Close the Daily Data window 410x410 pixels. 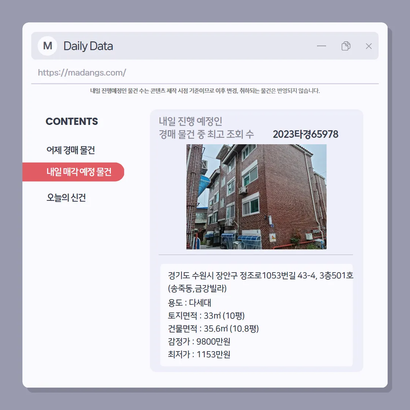[x=369, y=46]
